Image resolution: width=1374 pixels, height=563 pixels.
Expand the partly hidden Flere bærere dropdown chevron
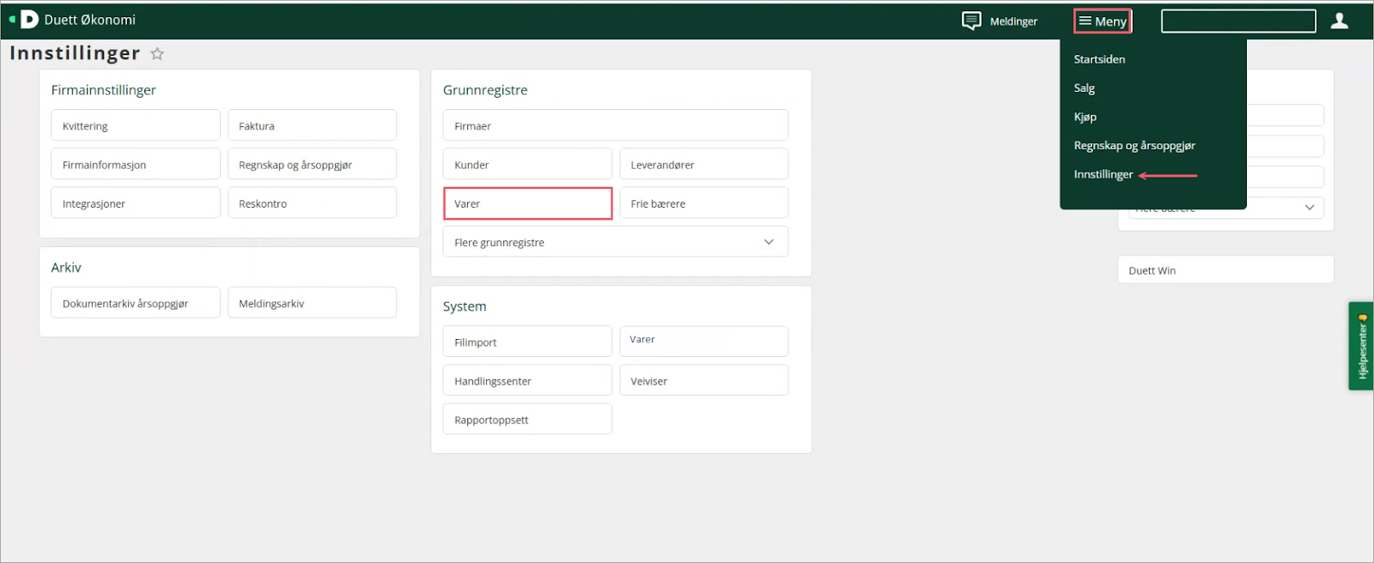(1310, 207)
